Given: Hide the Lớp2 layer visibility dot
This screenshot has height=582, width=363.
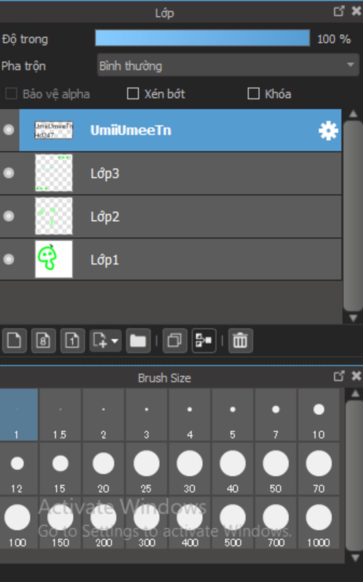Looking at the screenshot, I should (x=9, y=216).
